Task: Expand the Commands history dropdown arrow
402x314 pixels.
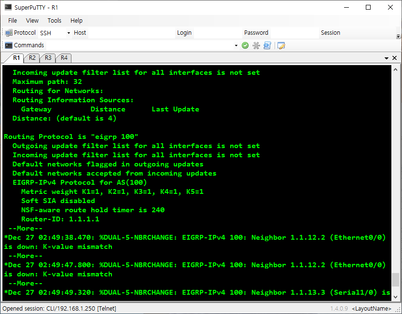Action: 236,46
